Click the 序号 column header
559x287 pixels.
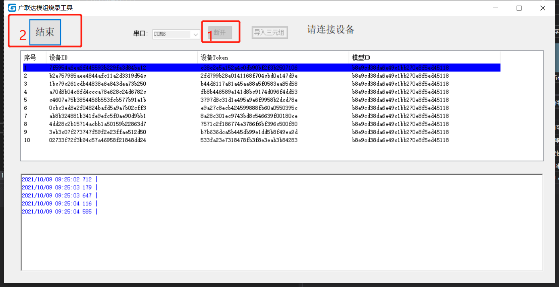click(x=30, y=58)
